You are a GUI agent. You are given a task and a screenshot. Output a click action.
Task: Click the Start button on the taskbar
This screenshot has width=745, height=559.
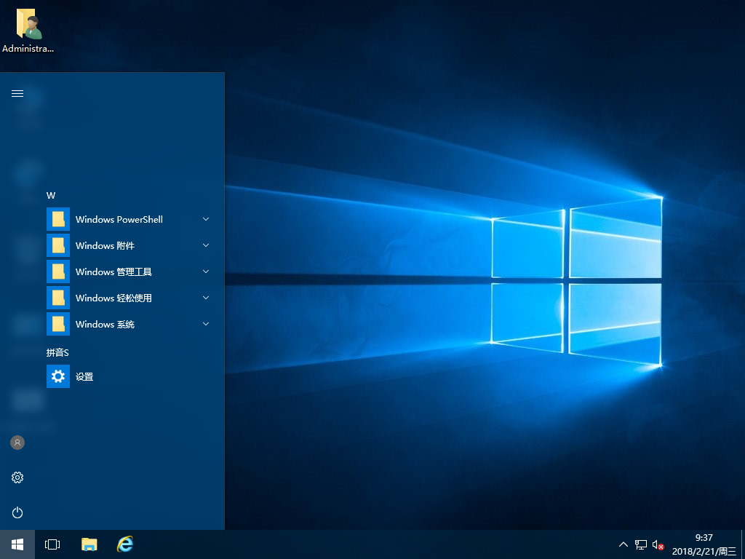point(16,544)
